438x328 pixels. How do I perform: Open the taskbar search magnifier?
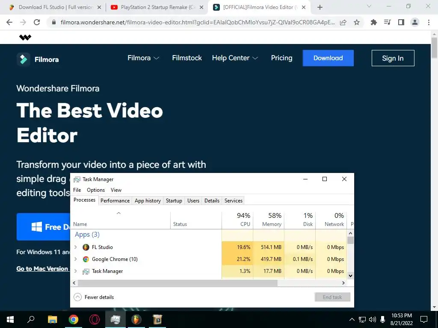(x=31, y=319)
